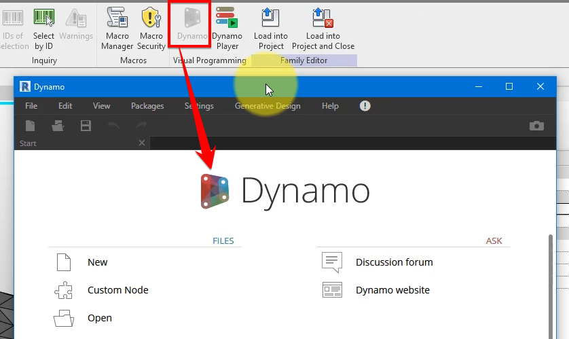569x339 pixels.
Task: Open the Dynamo website link
Action: click(x=392, y=290)
